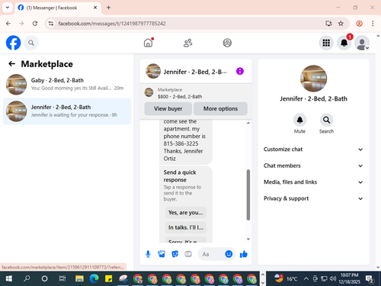The height and width of the screenshot is (286, 381).
Task: Click the install app icon in address bar
Action: point(328,24)
